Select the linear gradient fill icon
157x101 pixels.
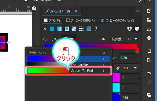point(59,29)
